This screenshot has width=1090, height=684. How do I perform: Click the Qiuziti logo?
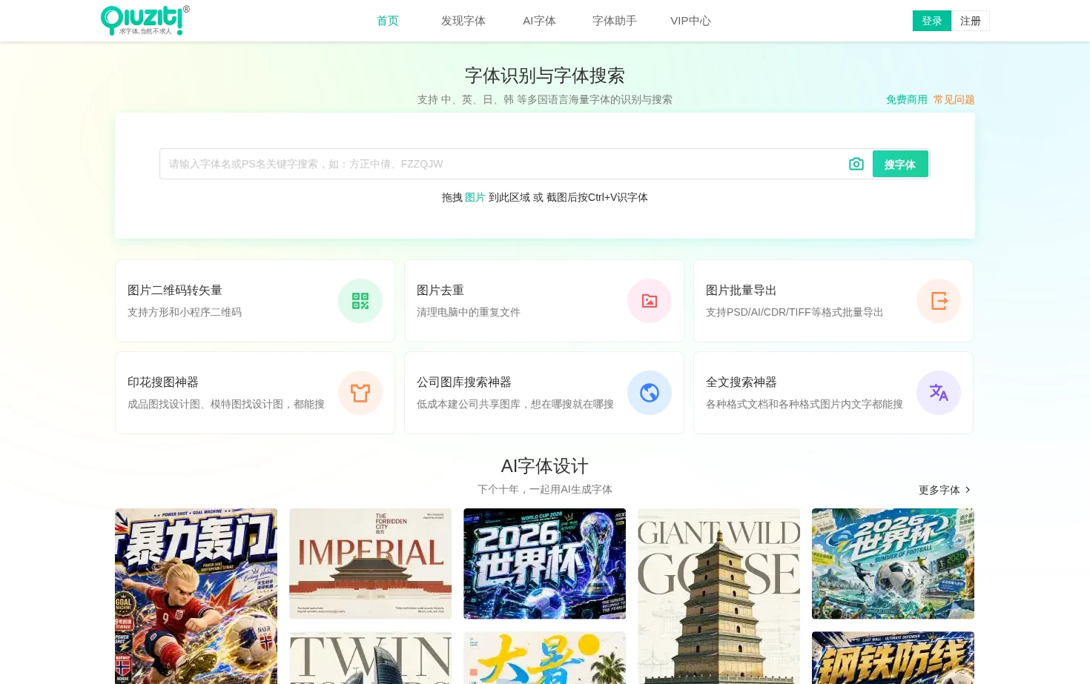point(145,21)
